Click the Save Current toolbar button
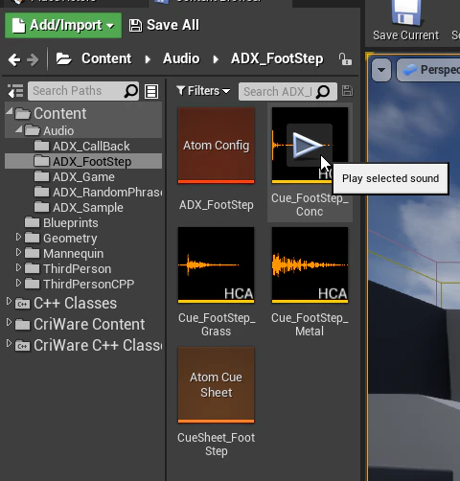The width and height of the screenshot is (460, 481). click(406, 21)
